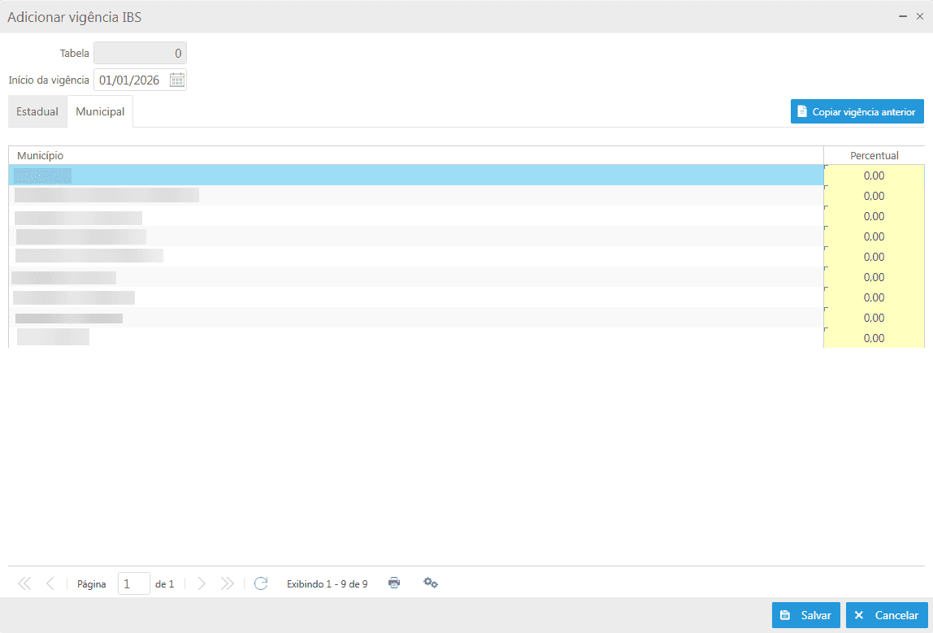The height and width of the screenshot is (633, 933).
Task: Switch to the Estadual tab
Action: click(x=37, y=111)
